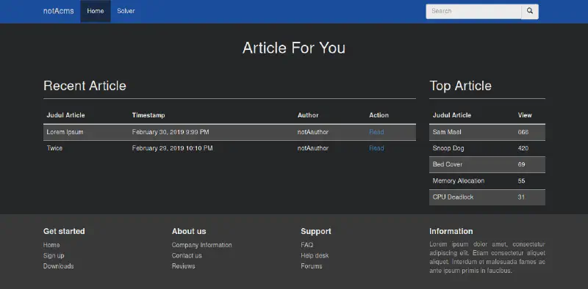Screen dimensions: 588x289
Task: Open the FAQ support link
Action: pyautogui.click(x=306, y=245)
